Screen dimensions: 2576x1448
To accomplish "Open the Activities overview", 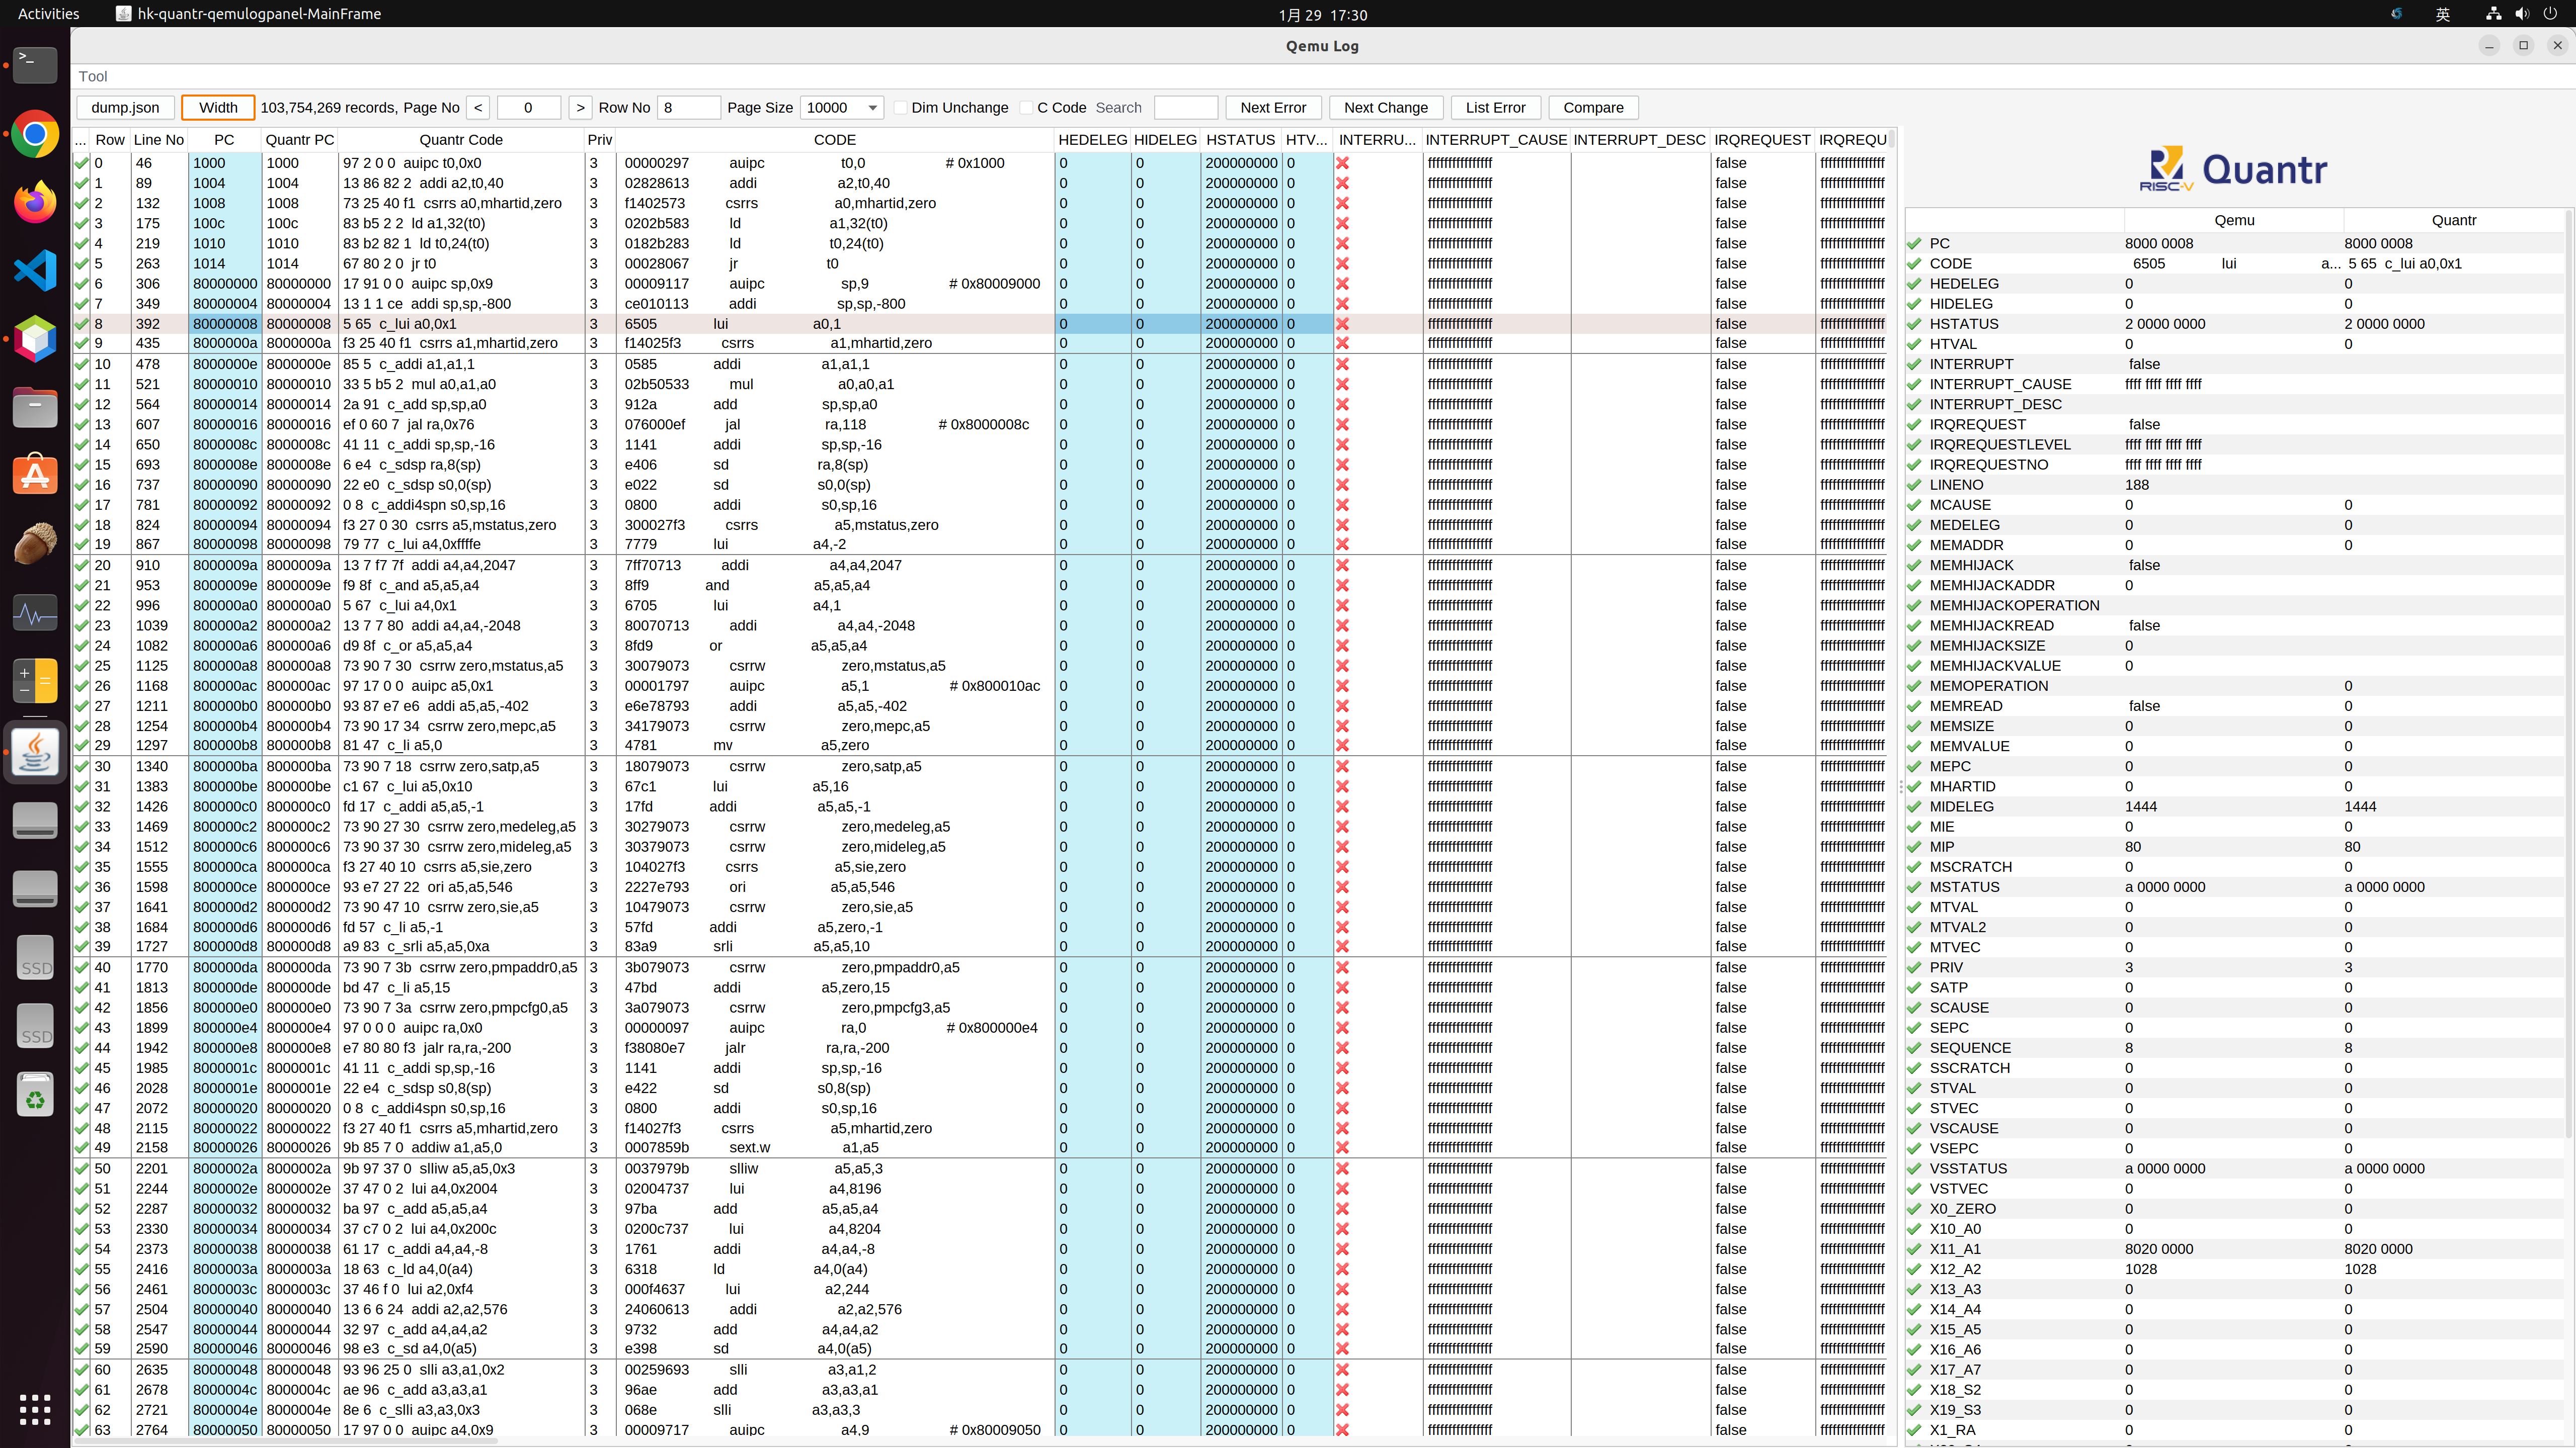I will [48, 14].
